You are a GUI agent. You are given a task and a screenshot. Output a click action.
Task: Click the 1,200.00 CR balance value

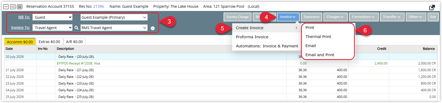[x=427, y=77]
